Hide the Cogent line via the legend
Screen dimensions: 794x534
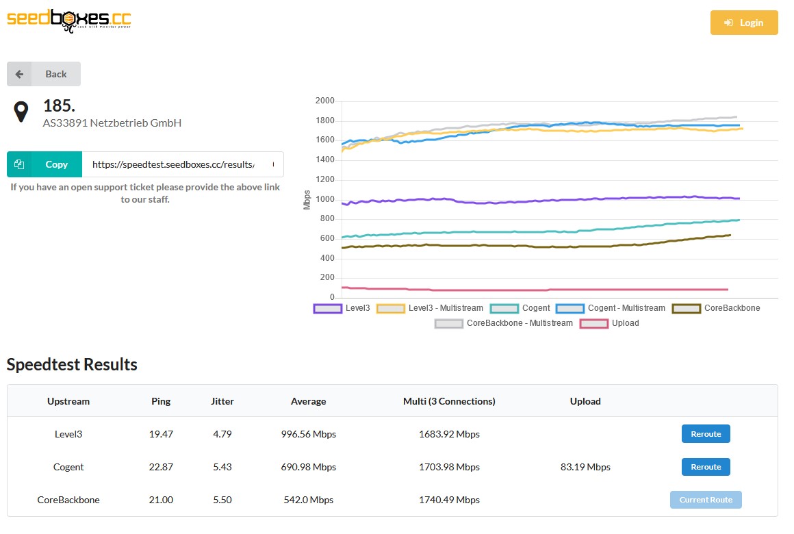(x=520, y=308)
